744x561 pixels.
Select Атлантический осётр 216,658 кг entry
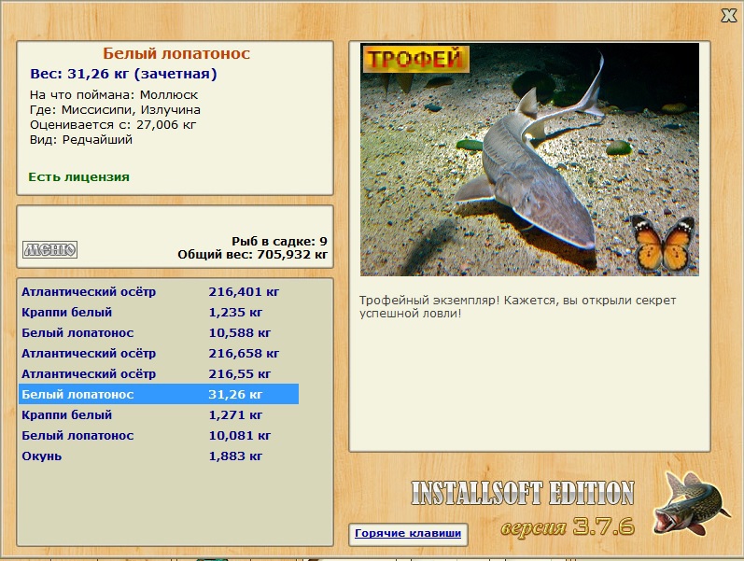(159, 354)
